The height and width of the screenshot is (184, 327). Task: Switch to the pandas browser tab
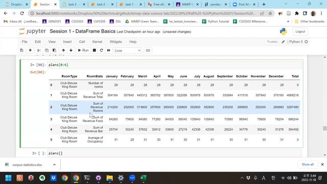point(216,4)
